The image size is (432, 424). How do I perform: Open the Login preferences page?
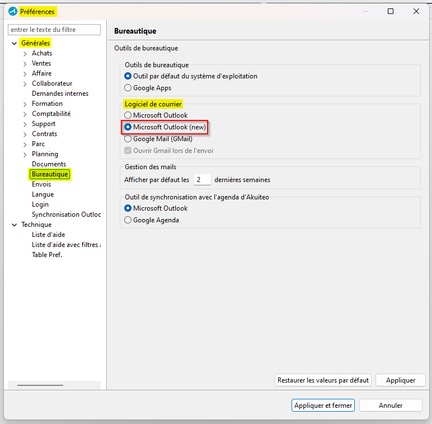coord(40,204)
